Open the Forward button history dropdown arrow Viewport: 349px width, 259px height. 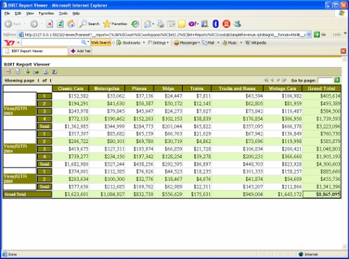pos(42,24)
